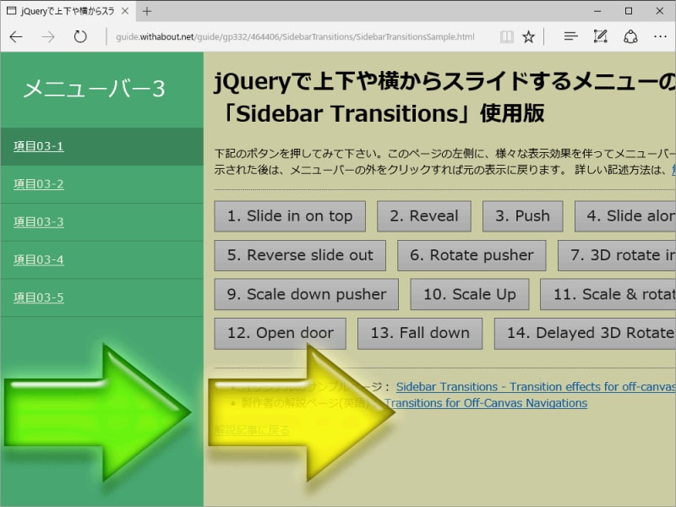Click the "13. Fall down" button

[420, 333]
